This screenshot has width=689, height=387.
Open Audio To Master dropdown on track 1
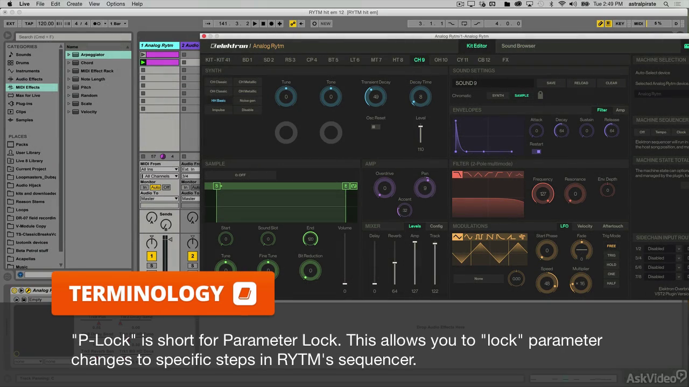coord(159,198)
